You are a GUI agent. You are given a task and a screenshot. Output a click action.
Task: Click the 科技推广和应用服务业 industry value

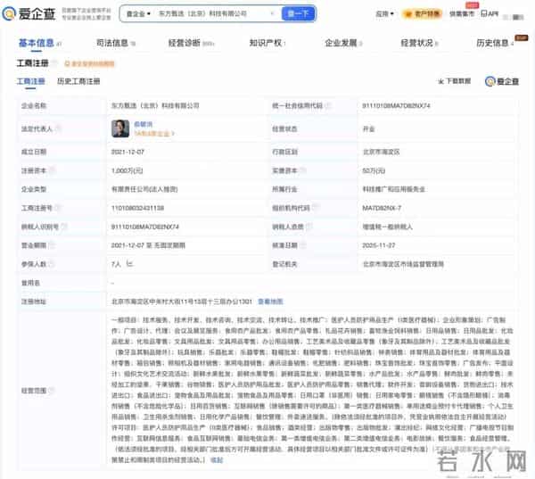click(x=393, y=189)
